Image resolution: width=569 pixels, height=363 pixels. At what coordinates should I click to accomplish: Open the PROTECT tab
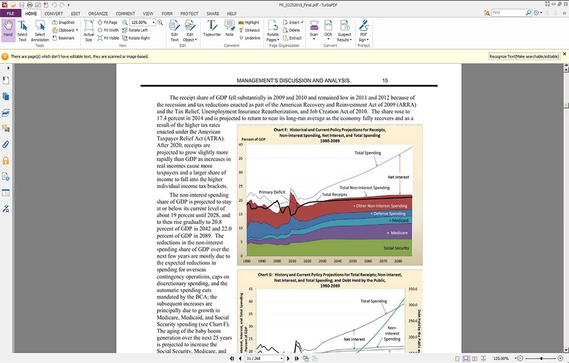pyautogui.click(x=189, y=13)
